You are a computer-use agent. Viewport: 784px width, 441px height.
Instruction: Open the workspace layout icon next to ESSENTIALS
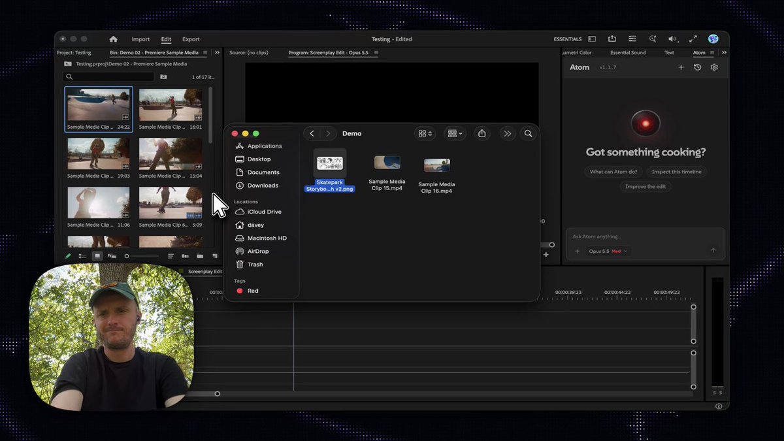592,39
